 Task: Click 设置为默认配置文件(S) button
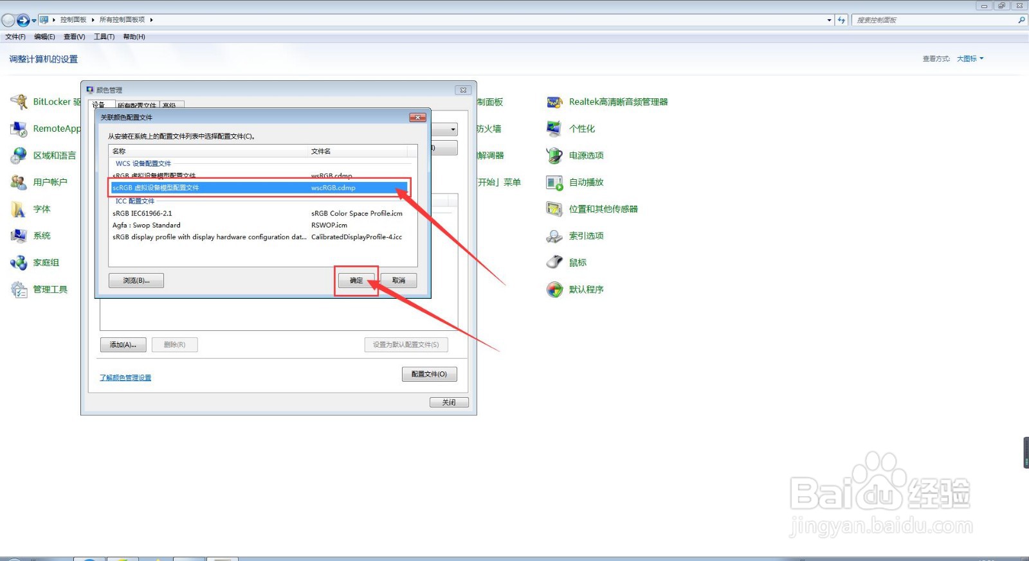[x=406, y=344]
